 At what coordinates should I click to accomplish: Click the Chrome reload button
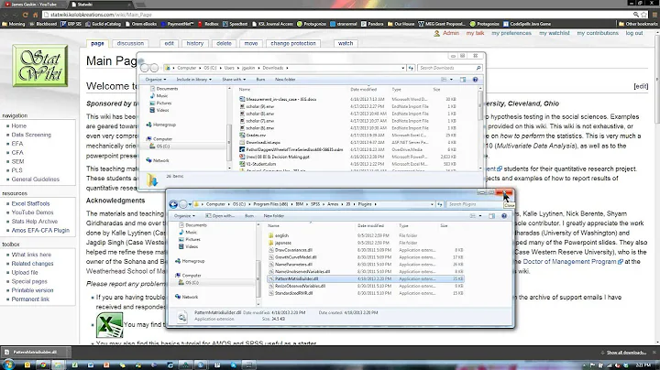click(26, 15)
